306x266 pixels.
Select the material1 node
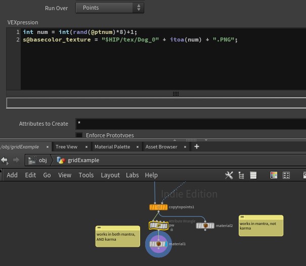coord(158,244)
